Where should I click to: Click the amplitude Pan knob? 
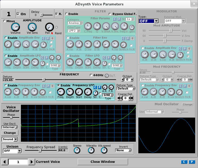pyautogui.click(x=49, y=27)
